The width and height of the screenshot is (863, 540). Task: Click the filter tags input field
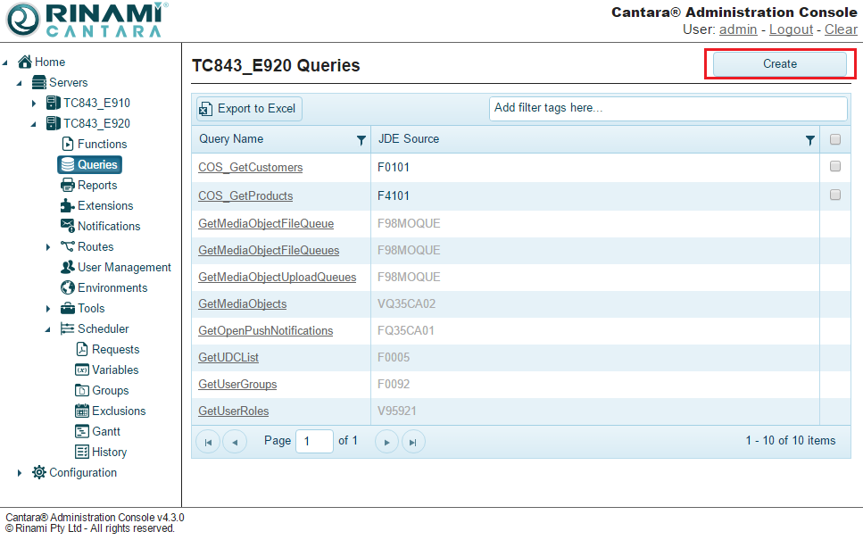coord(668,108)
